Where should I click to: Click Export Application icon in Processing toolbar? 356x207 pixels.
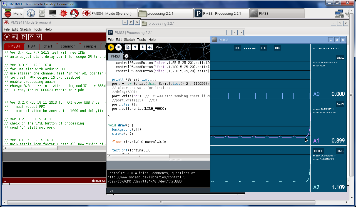pyautogui.click(x=150, y=47)
